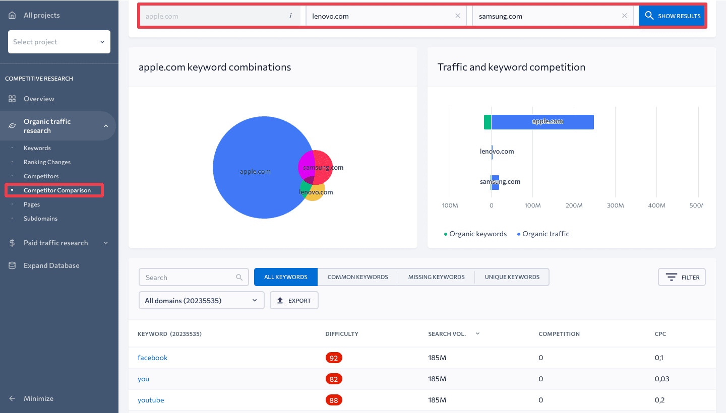726x413 pixels.
Task: Click difficulty badge 88 for youtube
Action: click(x=334, y=400)
